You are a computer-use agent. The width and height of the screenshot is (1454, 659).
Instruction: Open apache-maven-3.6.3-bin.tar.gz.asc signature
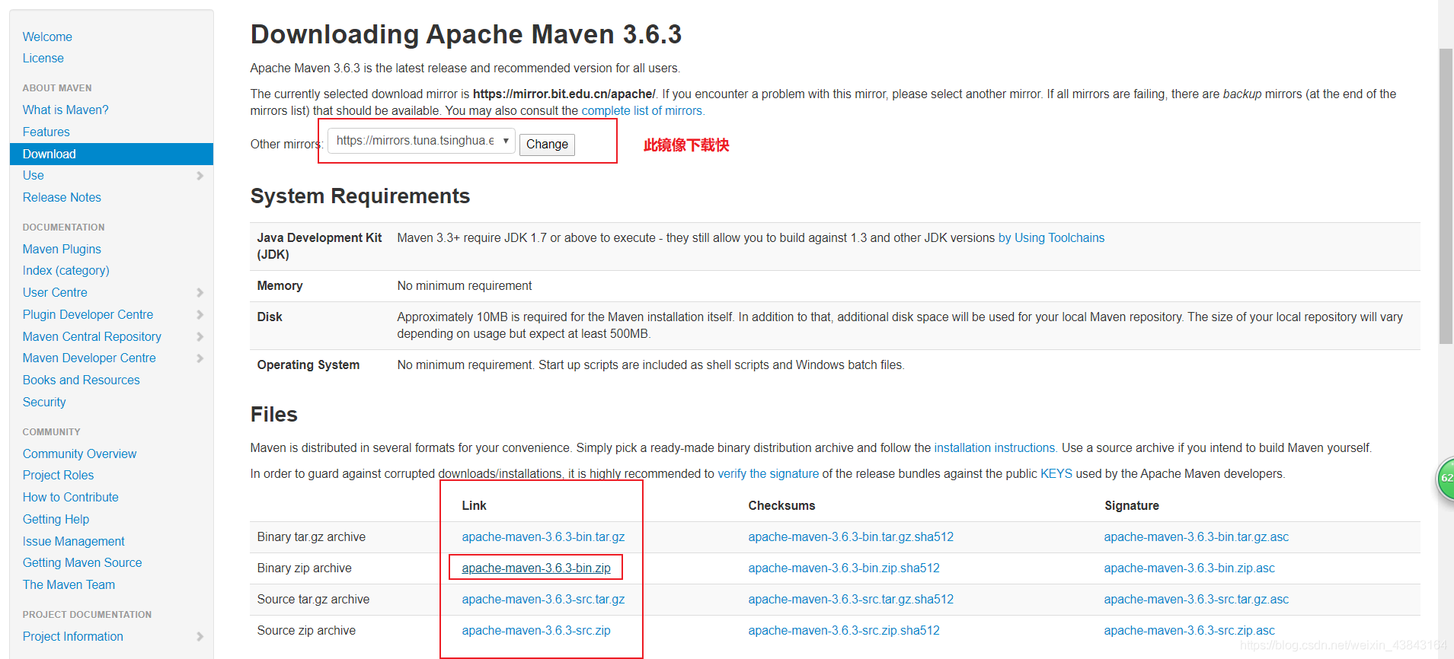pos(1197,536)
